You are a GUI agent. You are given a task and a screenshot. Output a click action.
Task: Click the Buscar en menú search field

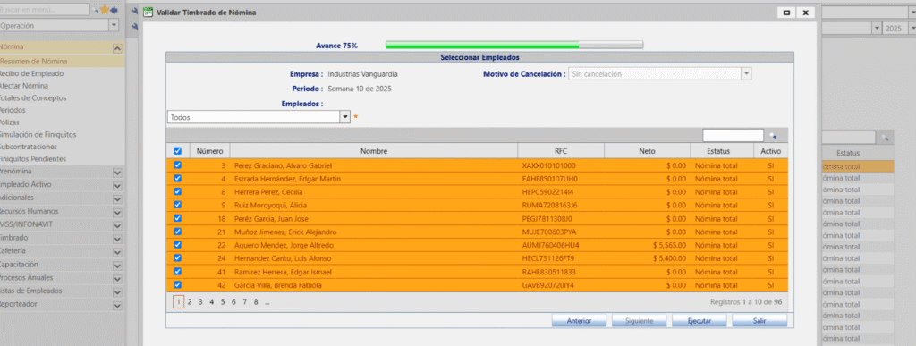pos(45,10)
